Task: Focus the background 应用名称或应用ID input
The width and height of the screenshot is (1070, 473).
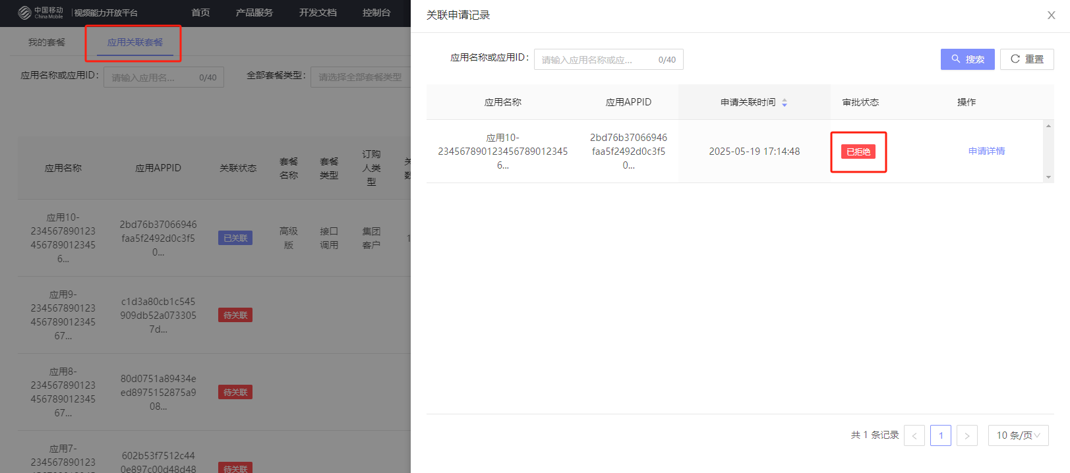Action: [x=164, y=77]
